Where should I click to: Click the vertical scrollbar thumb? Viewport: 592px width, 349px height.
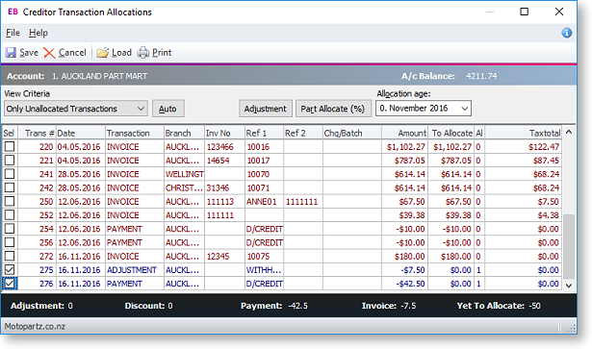[x=569, y=247]
